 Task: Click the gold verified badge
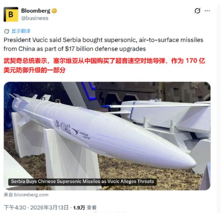(x=54, y=11)
